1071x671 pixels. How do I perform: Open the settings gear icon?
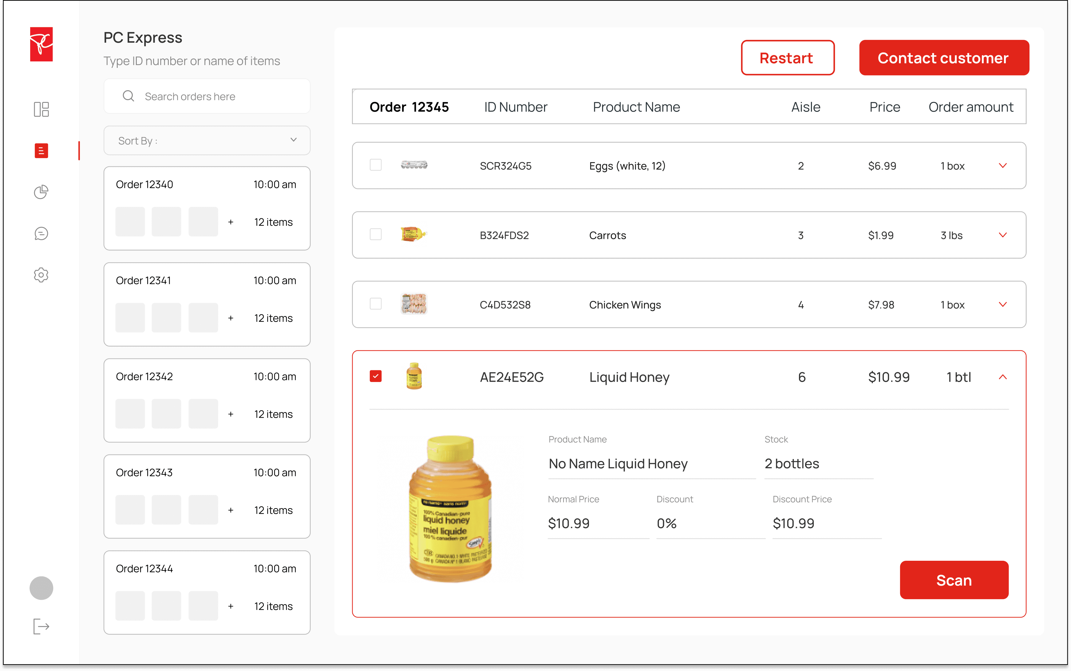point(41,275)
